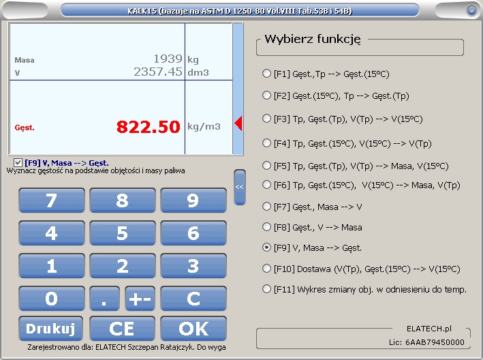Click the V value 2357.45
The width and height of the screenshot is (483, 360).
click(x=158, y=72)
